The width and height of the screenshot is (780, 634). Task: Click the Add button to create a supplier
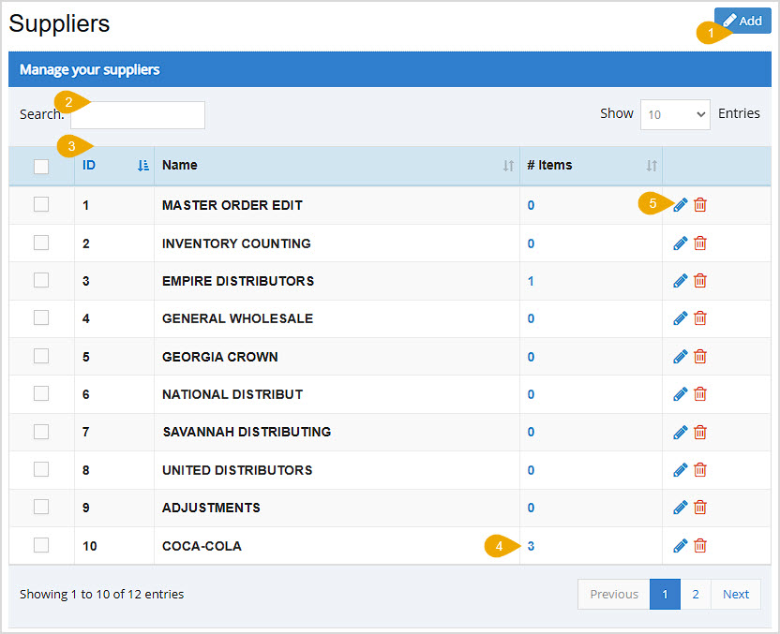(742, 20)
